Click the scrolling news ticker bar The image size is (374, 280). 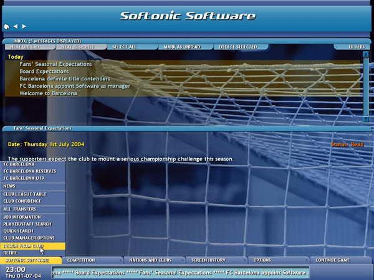click(180, 273)
